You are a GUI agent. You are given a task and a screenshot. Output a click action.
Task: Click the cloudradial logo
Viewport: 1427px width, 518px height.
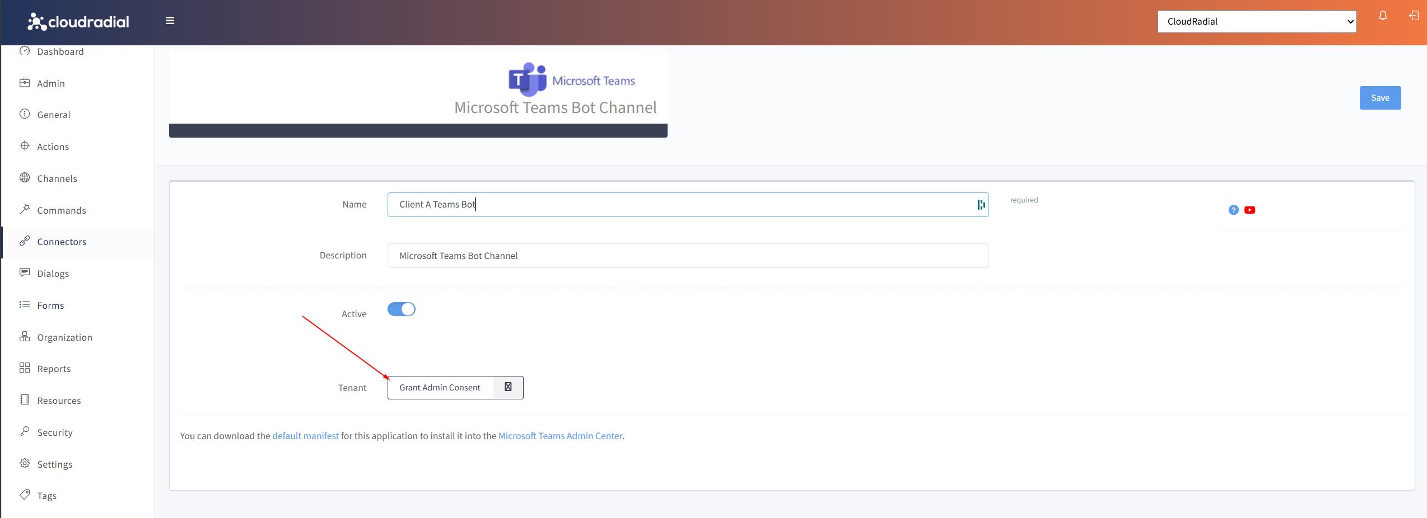pos(78,22)
